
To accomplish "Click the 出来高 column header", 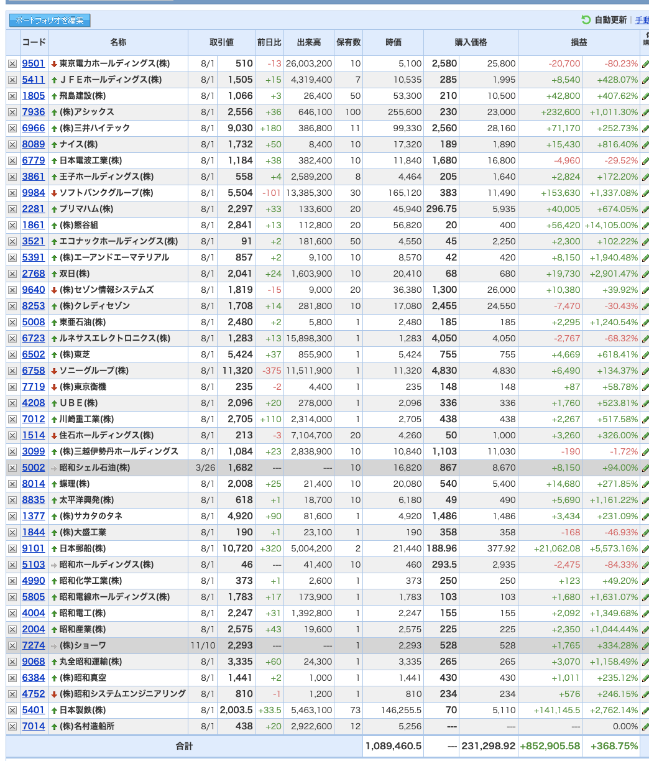I will tap(309, 42).
